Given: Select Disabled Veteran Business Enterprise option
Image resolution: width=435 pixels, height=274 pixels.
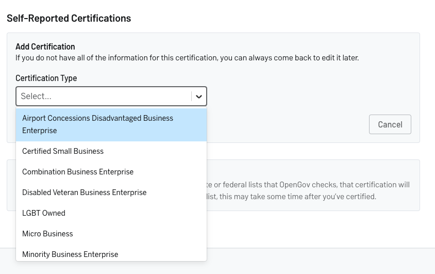Looking at the screenshot, I should point(111,192).
